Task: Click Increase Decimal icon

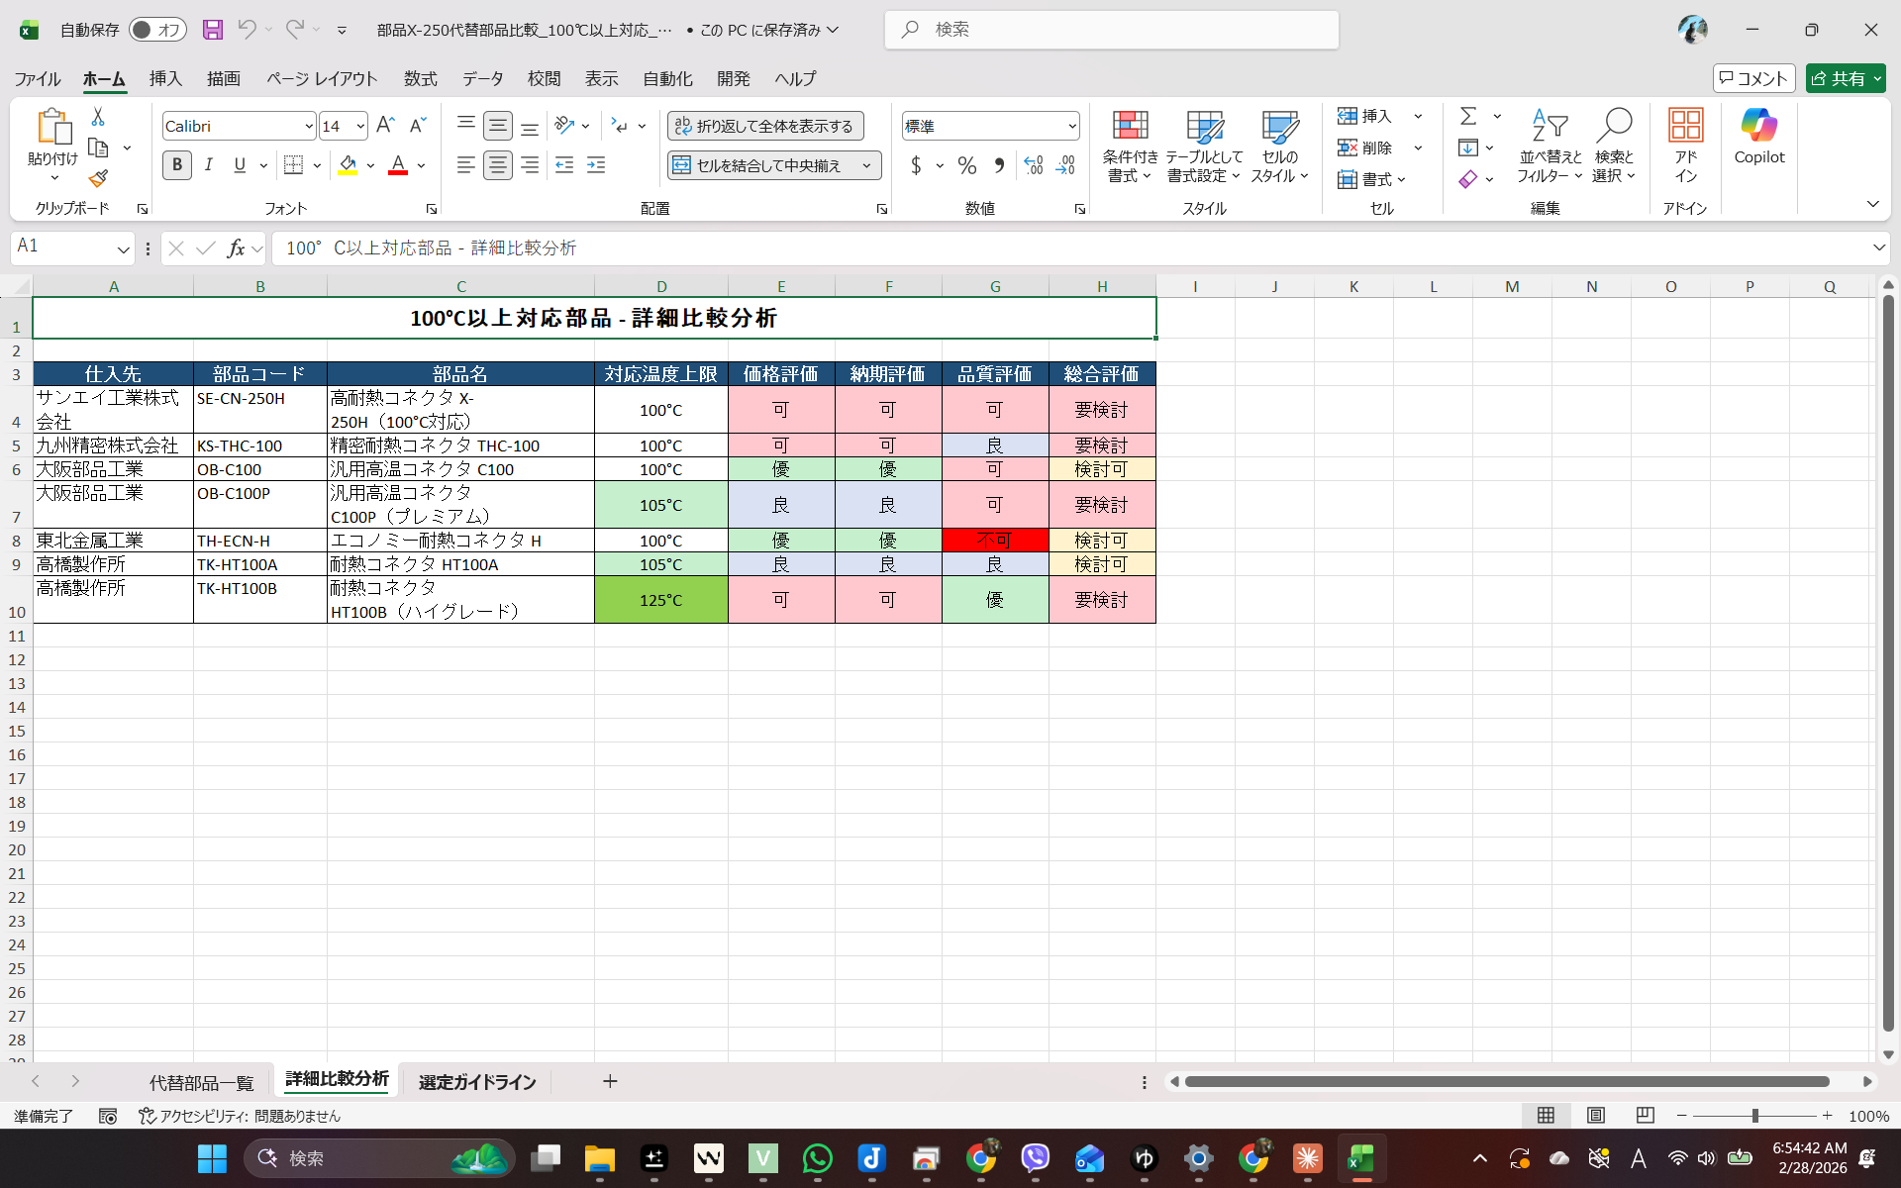Action: 1033,165
